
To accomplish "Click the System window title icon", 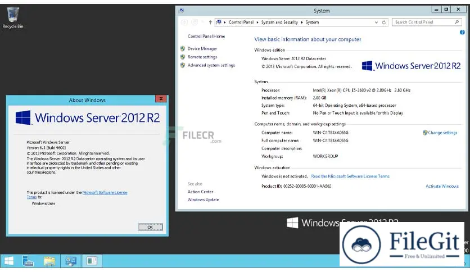I will pos(181,11).
